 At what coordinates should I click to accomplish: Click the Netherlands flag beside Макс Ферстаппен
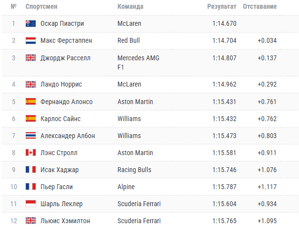click(31, 40)
